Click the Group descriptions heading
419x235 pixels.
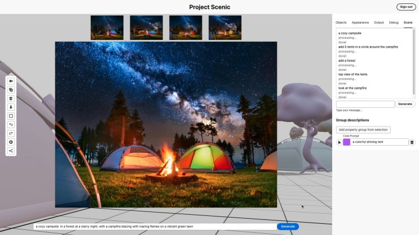pyautogui.click(x=352, y=120)
